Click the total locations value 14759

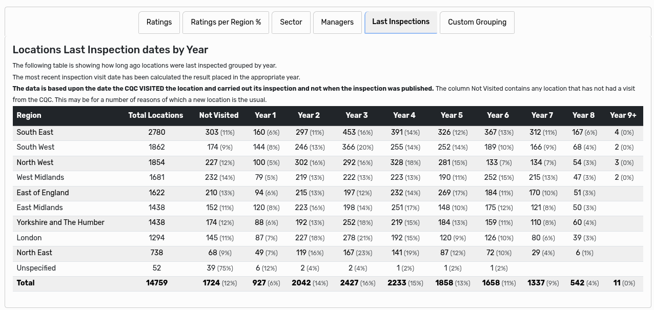pyautogui.click(x=156, y=283)
